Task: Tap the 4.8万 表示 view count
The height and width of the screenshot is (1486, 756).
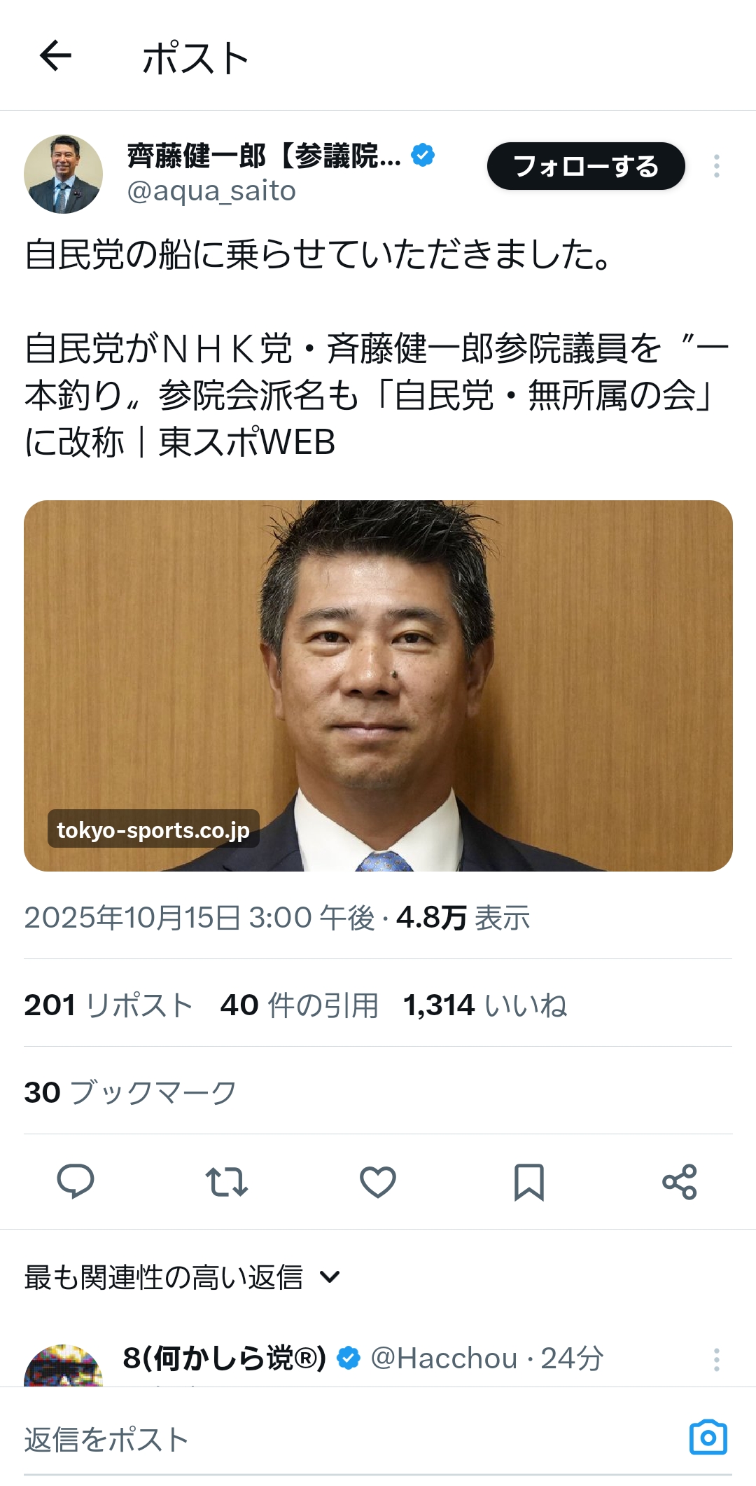Action: coord(463,917)
